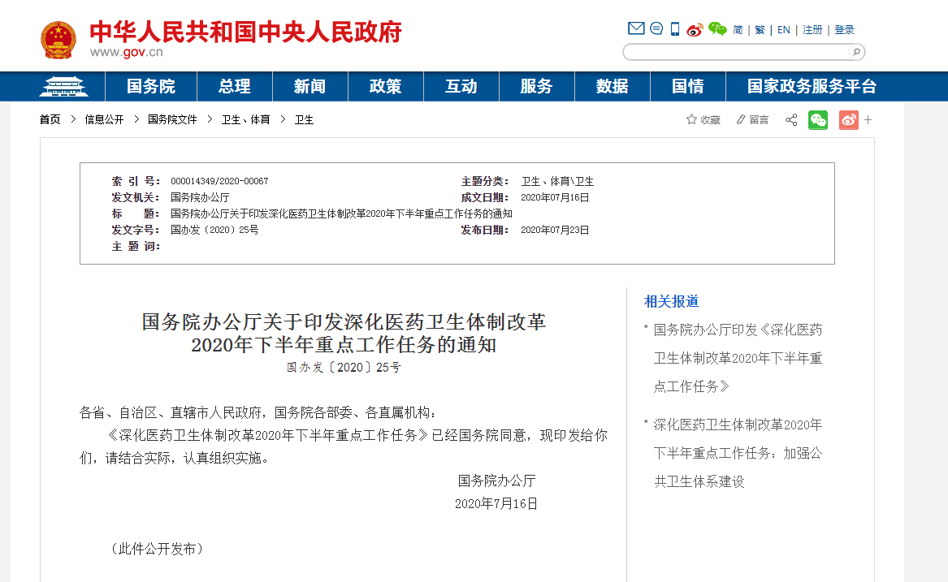Share article via red Weibo button
Viewport: 948px width, 582px height.
(x=849, y=120)
